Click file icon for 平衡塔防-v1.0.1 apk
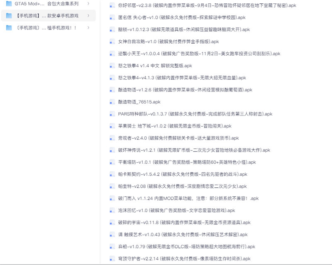Viewport: 332px width, 265px height. click(112, 162)
